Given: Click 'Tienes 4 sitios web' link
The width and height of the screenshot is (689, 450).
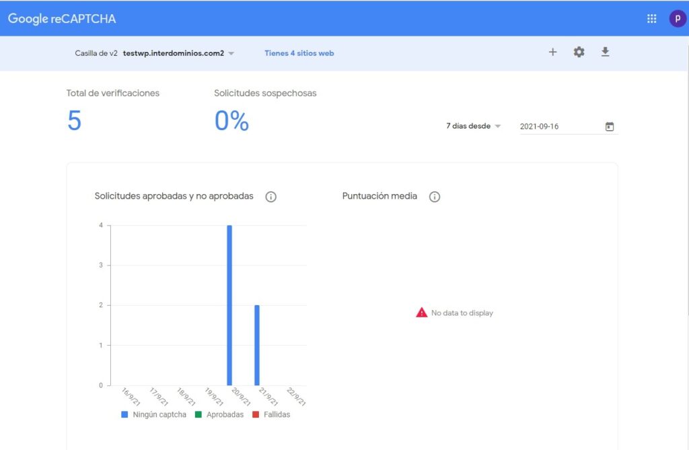Looking at the screenshot, I should click(299, 53).
